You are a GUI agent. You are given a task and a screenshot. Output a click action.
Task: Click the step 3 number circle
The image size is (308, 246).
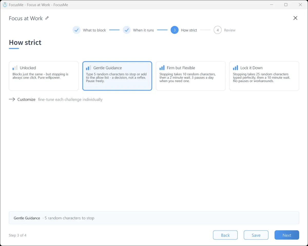(175, 30)
